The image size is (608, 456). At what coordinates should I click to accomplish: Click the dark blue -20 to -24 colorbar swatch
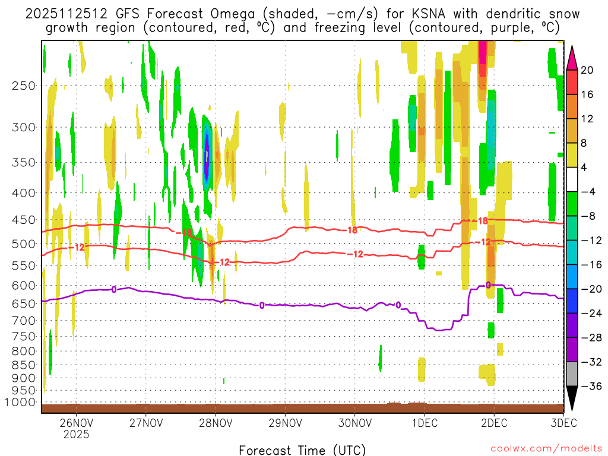572,301
